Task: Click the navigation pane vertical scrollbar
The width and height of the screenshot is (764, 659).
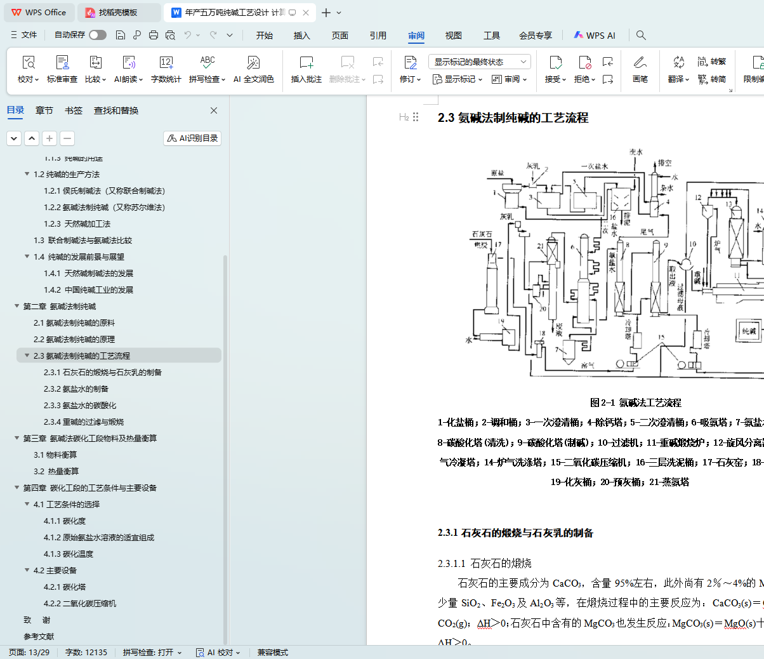Action: pos(225,444)
